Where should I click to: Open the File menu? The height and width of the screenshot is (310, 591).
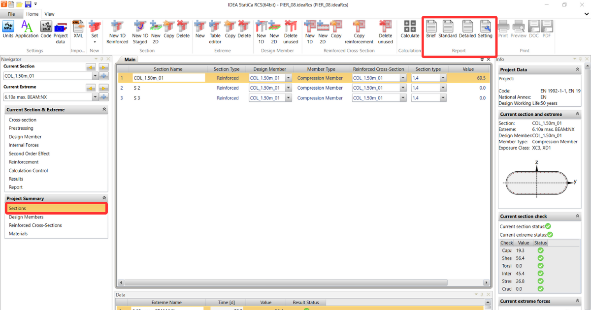click(x=11, y=14)
